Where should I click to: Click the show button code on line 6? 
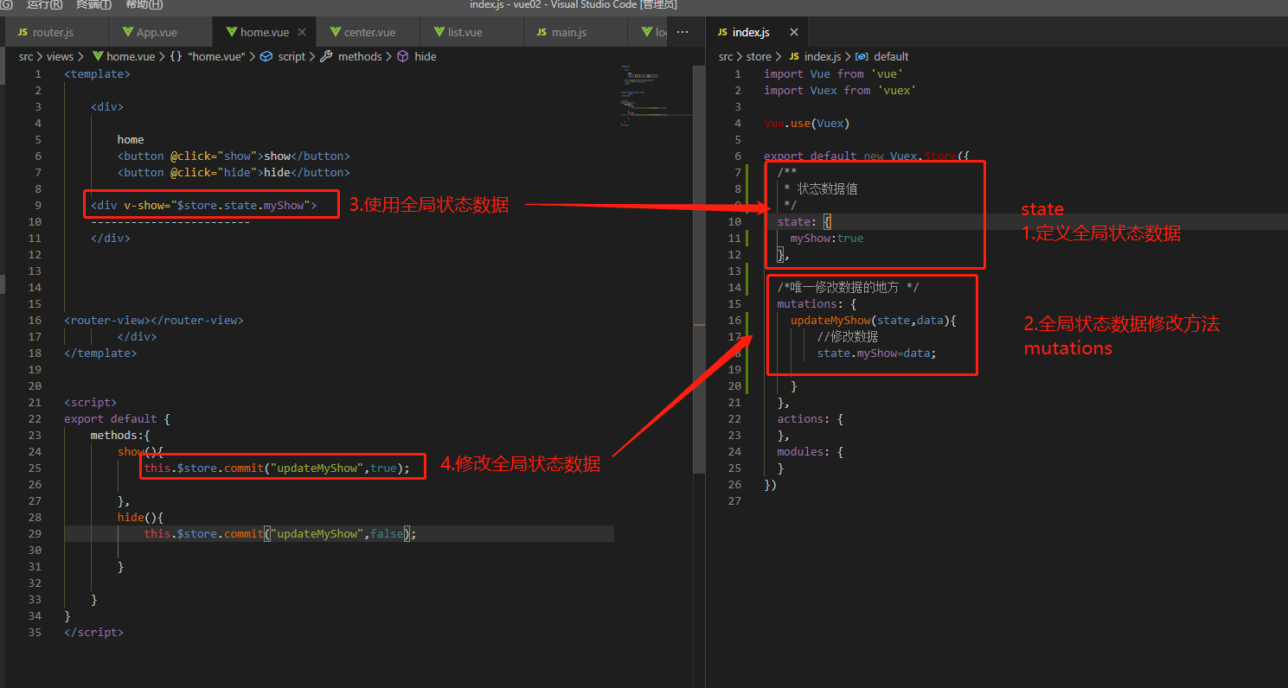[x=234, y=156]
